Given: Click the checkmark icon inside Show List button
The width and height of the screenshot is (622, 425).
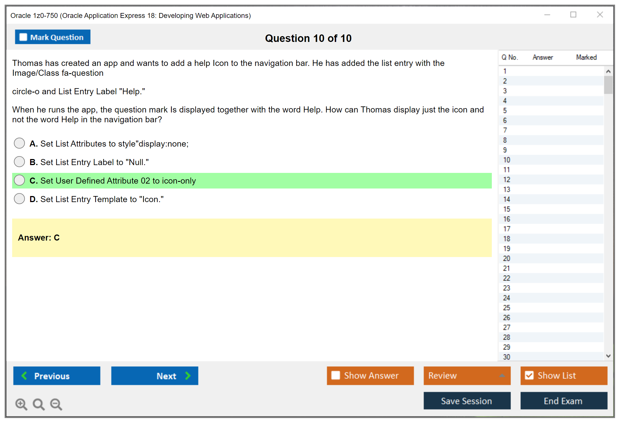Looking at the screenshot, I should [529, 375].
